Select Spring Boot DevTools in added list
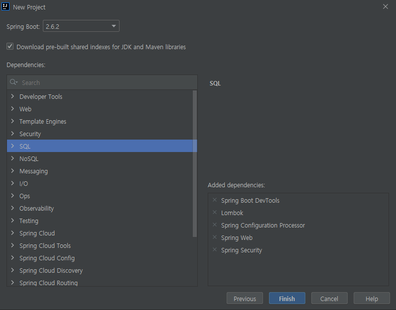The height and width of the screenshot is (310, 396). (x=250, y=200)
